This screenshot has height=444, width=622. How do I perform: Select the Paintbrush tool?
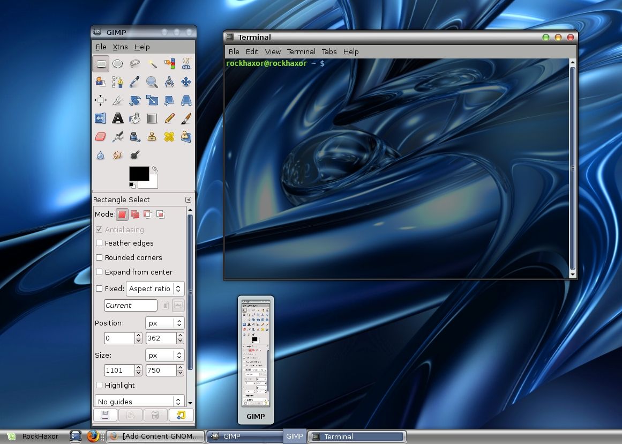[x=186, y=119]
